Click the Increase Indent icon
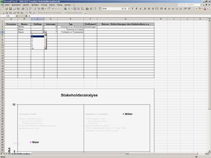The image size is (211, 158). (x=189, y=9)
